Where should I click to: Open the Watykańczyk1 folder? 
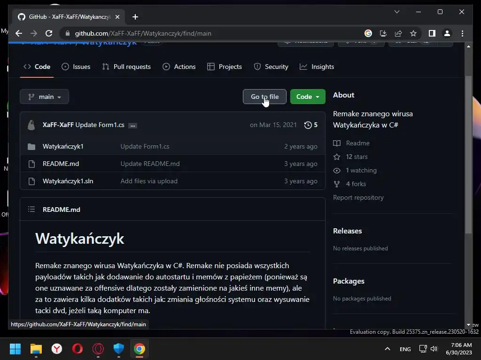63,146
